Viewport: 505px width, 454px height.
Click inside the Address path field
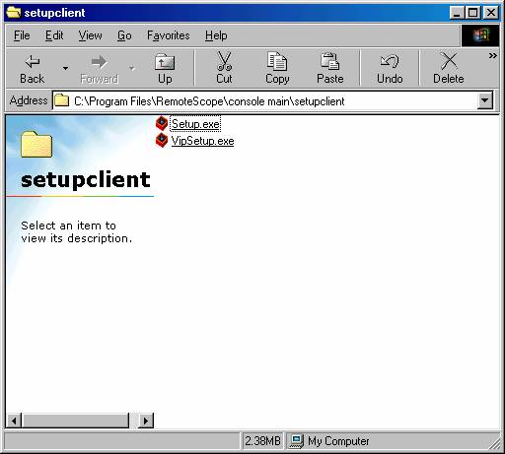(264, 101)
